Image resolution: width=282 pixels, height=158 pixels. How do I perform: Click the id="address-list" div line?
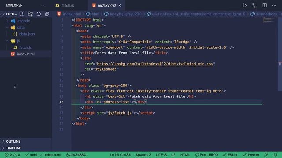pos(115,102)
